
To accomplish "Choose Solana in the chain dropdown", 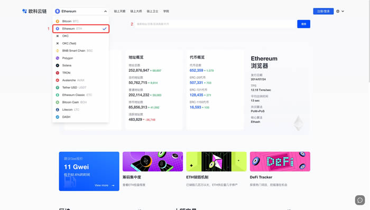I will point(80,65).
